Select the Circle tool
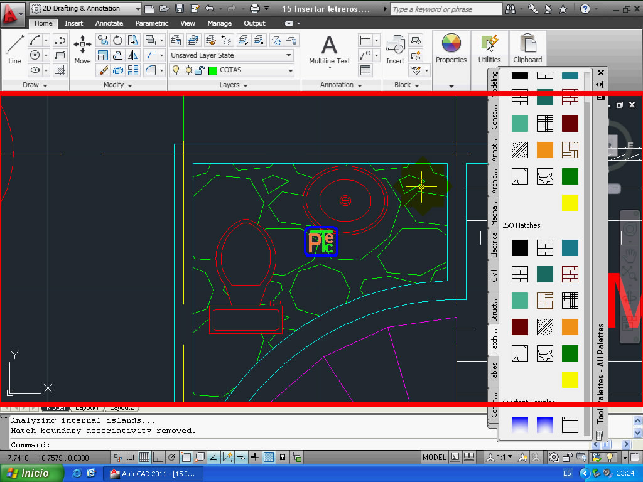This screenshot has width=643, height=482. pos(35,55)
